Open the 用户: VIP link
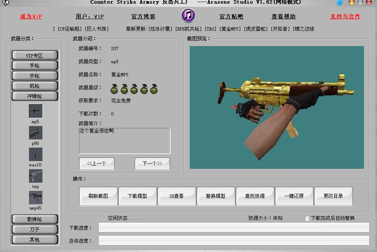The width and height of the screenshot is (377, 252). 90,16
